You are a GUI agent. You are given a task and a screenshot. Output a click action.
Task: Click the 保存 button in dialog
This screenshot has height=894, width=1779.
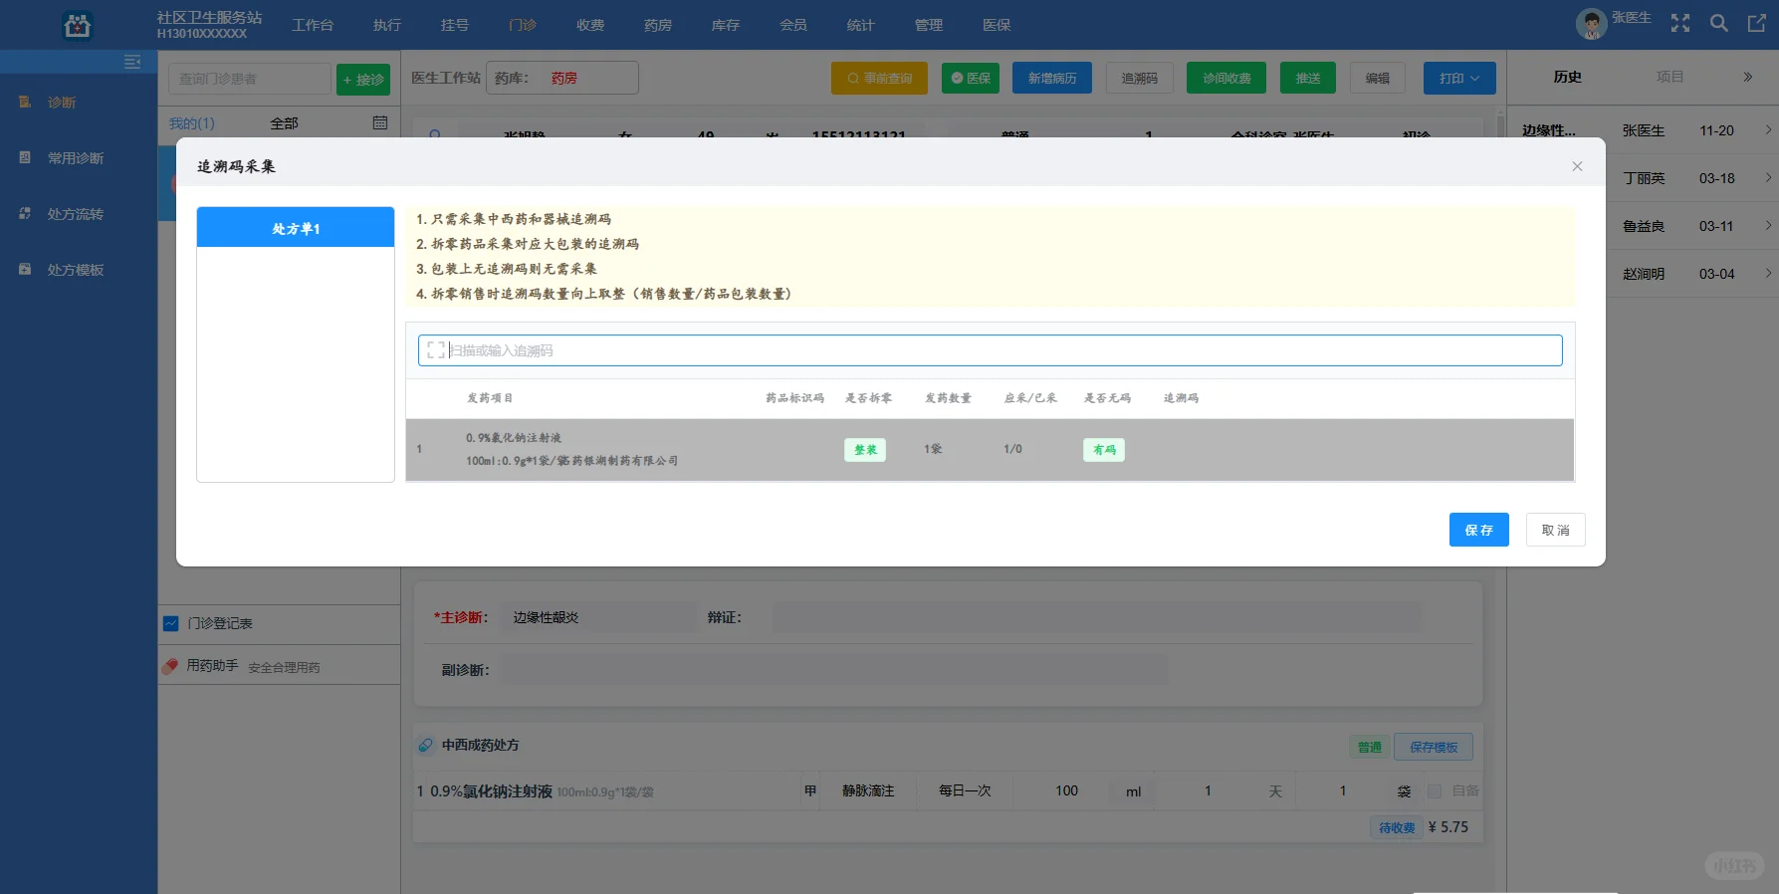point(1478,530)
